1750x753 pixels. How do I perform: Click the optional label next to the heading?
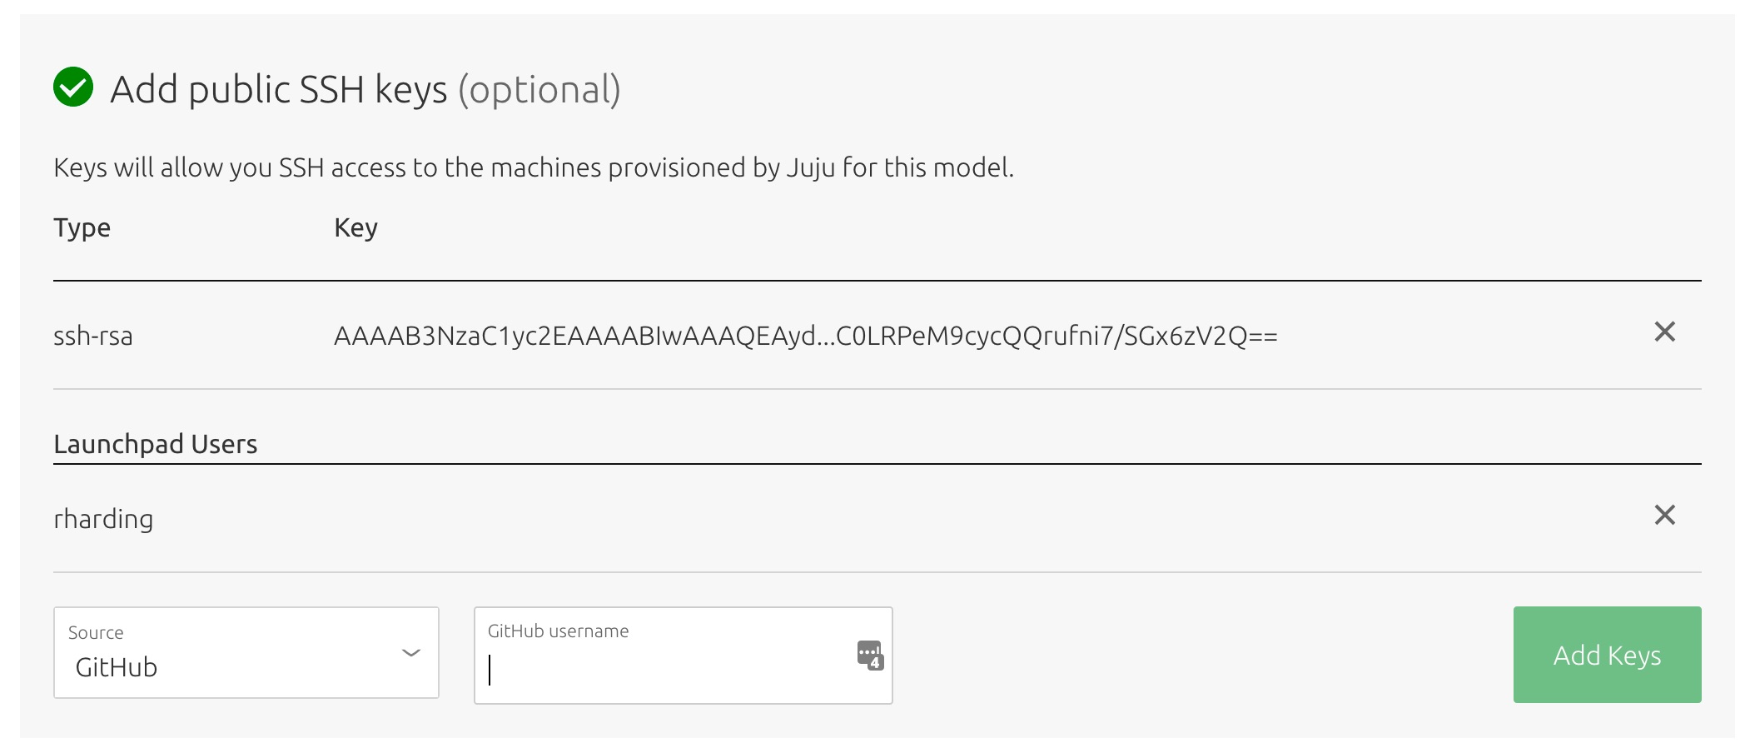click(542, 92)
